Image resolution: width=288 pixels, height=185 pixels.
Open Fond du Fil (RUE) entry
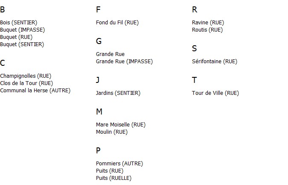117,23
